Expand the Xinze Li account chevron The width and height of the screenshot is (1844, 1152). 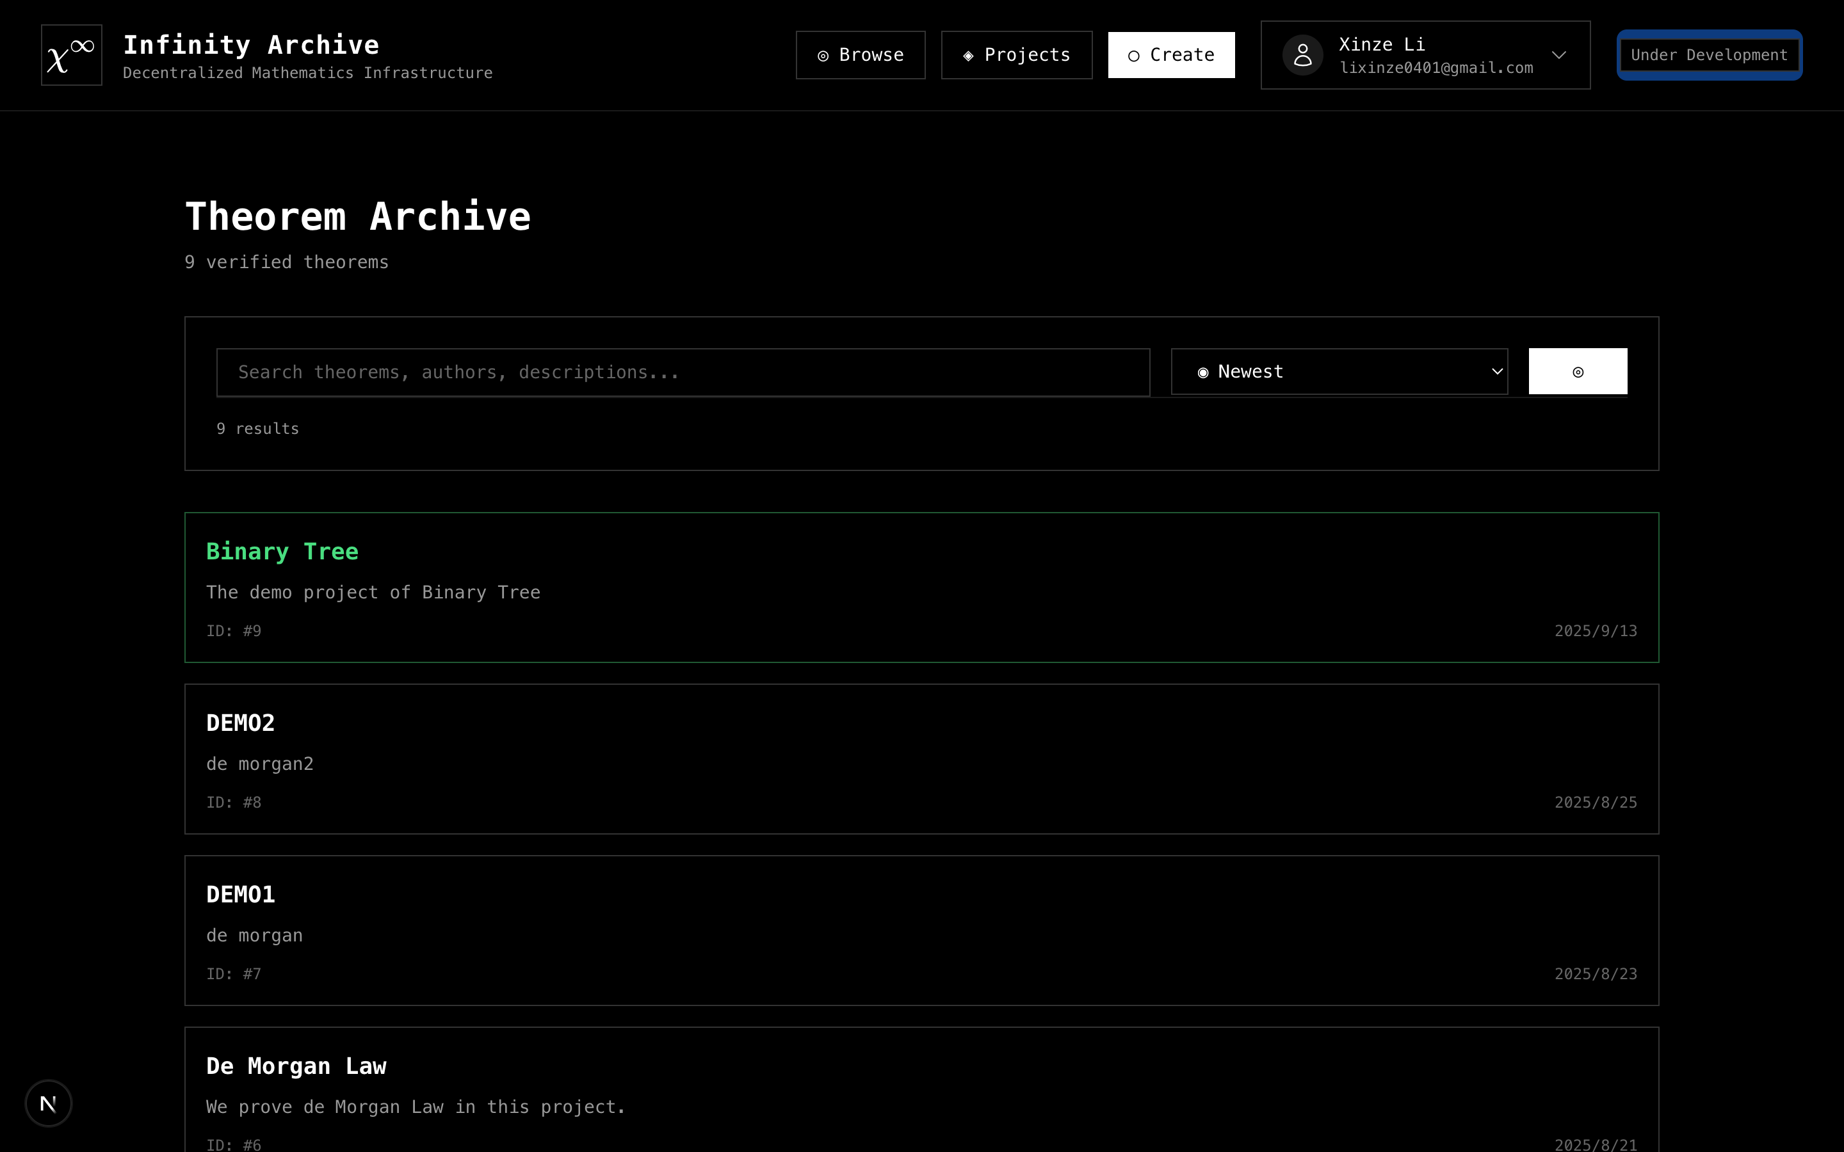[x=1559, y=55]
